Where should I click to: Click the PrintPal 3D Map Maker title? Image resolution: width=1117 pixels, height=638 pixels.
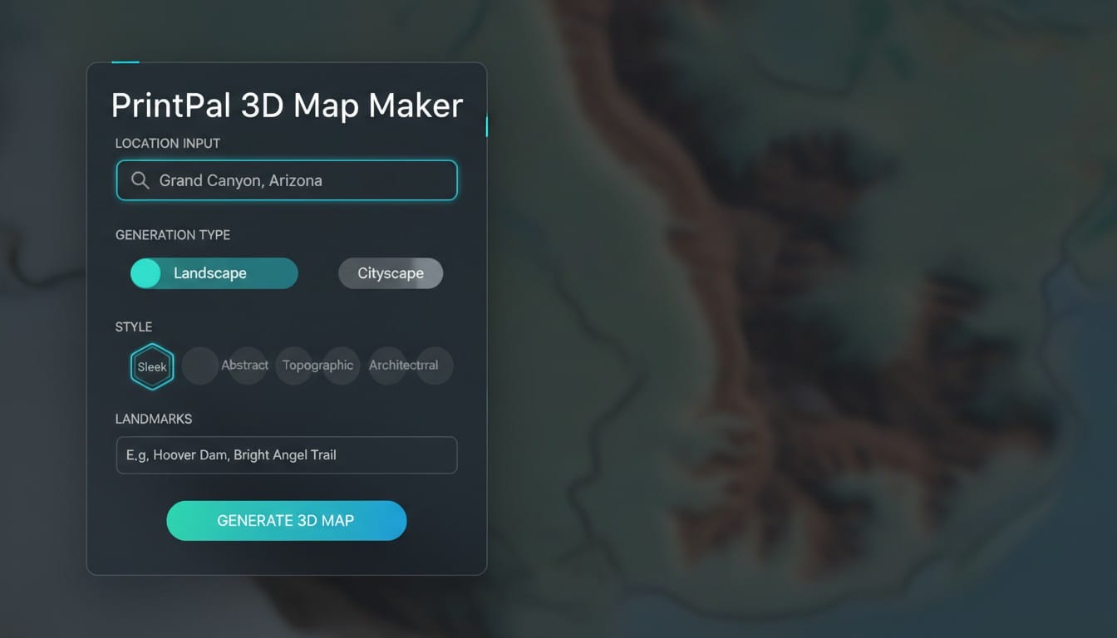tap(287, 106)
